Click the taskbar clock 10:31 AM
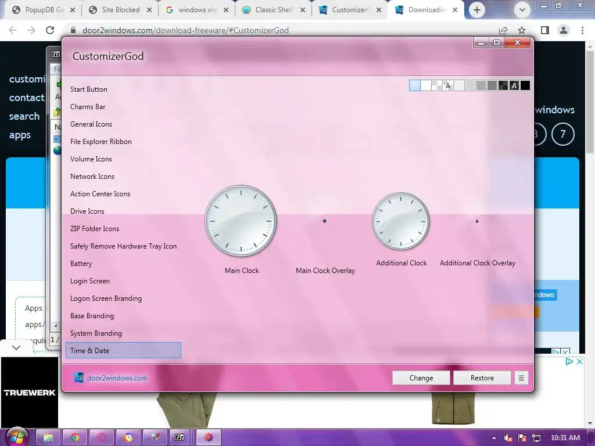The height and width of the screenshot is (446, 595). (x=565, y=438)
